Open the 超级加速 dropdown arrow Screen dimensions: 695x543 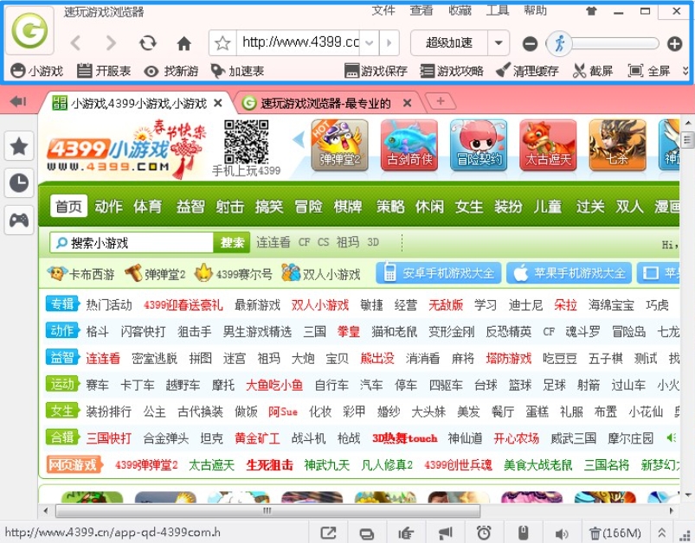click(499, 43)
